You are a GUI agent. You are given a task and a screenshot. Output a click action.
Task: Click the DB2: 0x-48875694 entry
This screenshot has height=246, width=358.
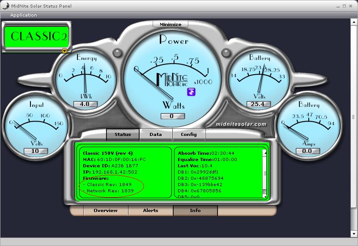pyautogui.click(x=200, y=178)
